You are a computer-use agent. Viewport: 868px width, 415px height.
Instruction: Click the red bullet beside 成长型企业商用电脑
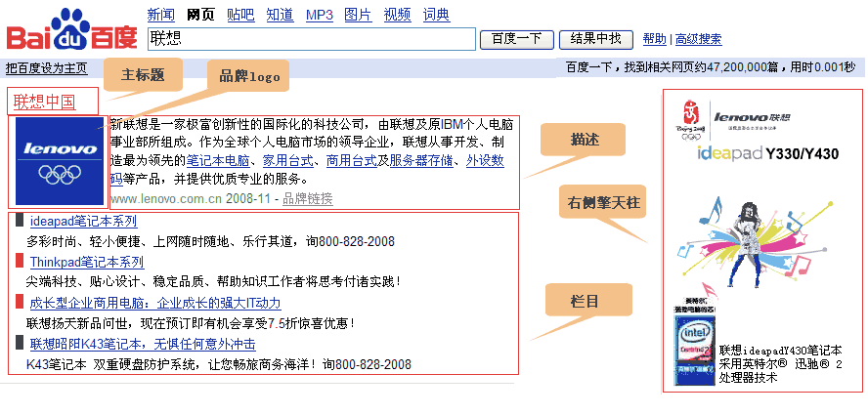point(20,302)
